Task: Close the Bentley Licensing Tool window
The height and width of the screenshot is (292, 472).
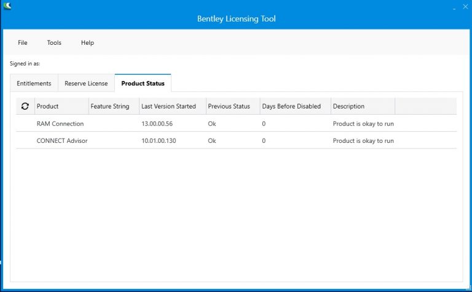Action: pyautogui.click(x=466, y=7)
